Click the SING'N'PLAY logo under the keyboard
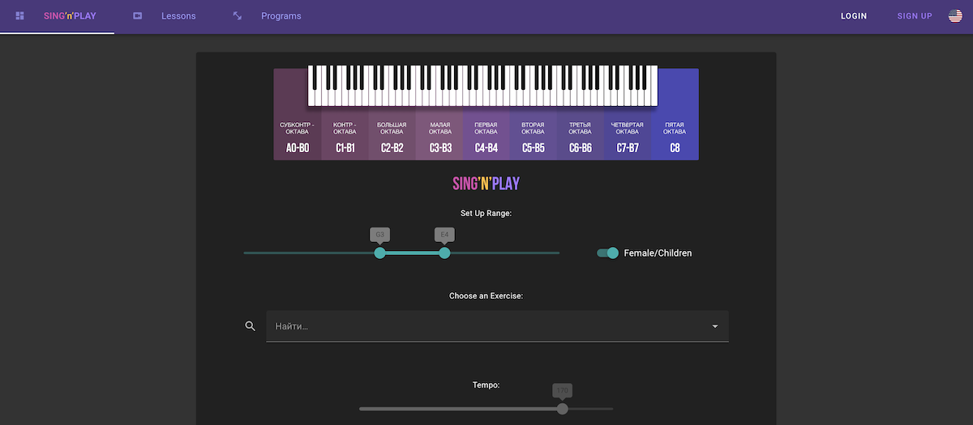This screenshot has height=425, width=973. [486, 184]
